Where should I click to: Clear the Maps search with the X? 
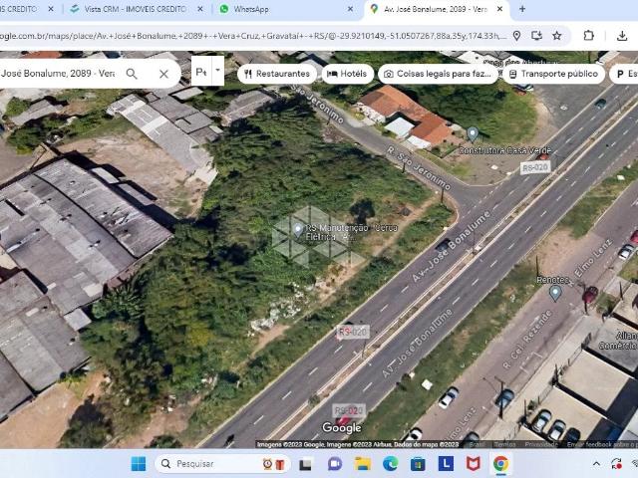tap(163, 74)
